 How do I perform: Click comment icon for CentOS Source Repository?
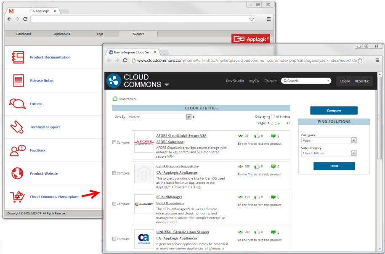(x=273, y=167)
